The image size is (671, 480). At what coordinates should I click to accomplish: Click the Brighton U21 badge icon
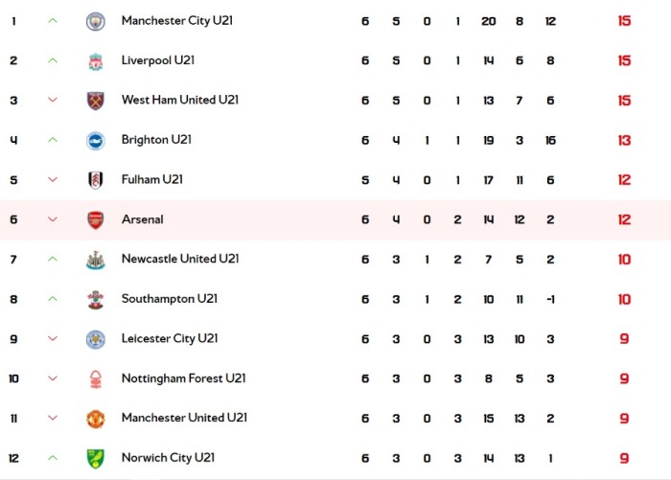96,141
